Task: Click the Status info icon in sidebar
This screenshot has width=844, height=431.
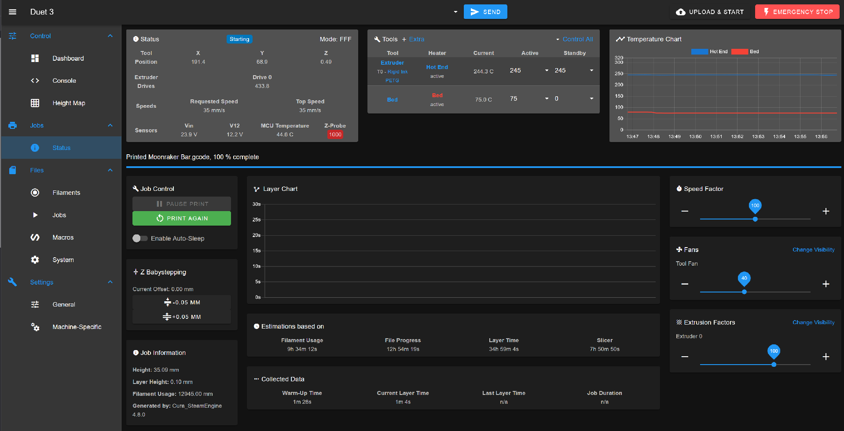Action: point(35,148)
